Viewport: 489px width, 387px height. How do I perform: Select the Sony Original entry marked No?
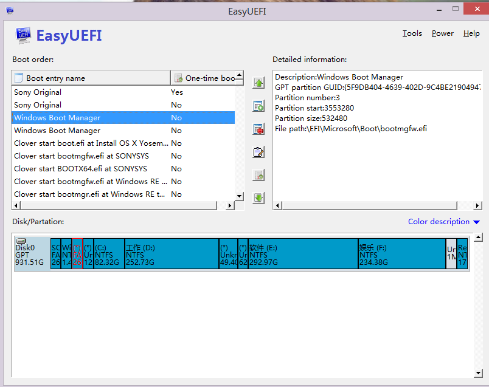click(123, 105)
